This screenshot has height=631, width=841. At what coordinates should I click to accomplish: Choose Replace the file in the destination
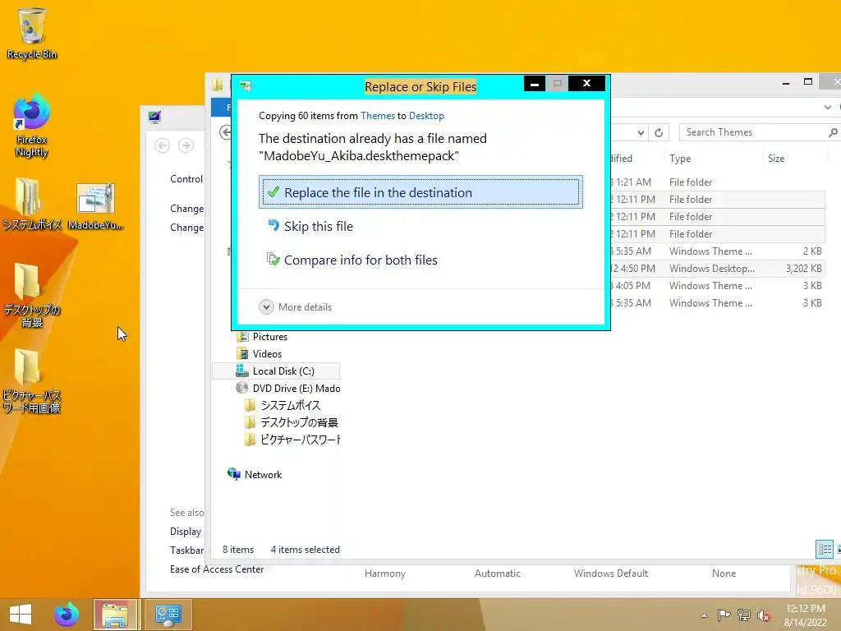[x=420, y=192]
